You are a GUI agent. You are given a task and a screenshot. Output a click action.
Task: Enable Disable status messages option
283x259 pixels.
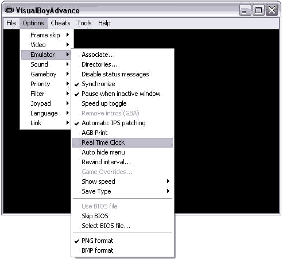coord(122,74)
